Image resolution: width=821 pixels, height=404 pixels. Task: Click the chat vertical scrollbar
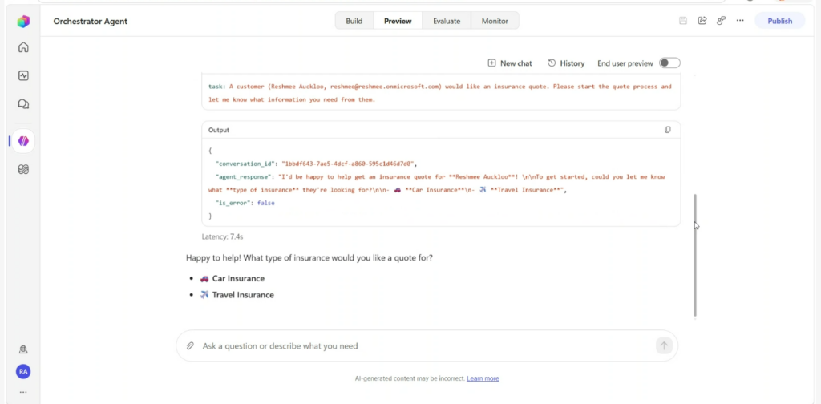(x=695, y=255)
